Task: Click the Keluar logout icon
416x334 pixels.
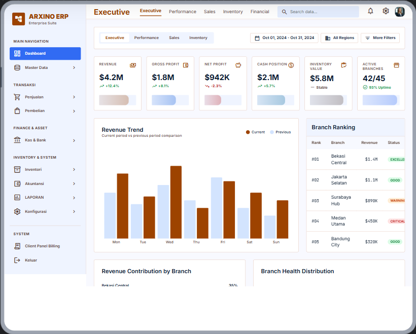Action: [x=17, y=261]
